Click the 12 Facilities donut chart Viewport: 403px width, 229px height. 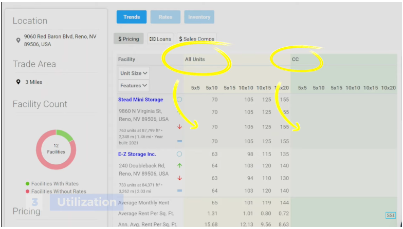point(56,149)
